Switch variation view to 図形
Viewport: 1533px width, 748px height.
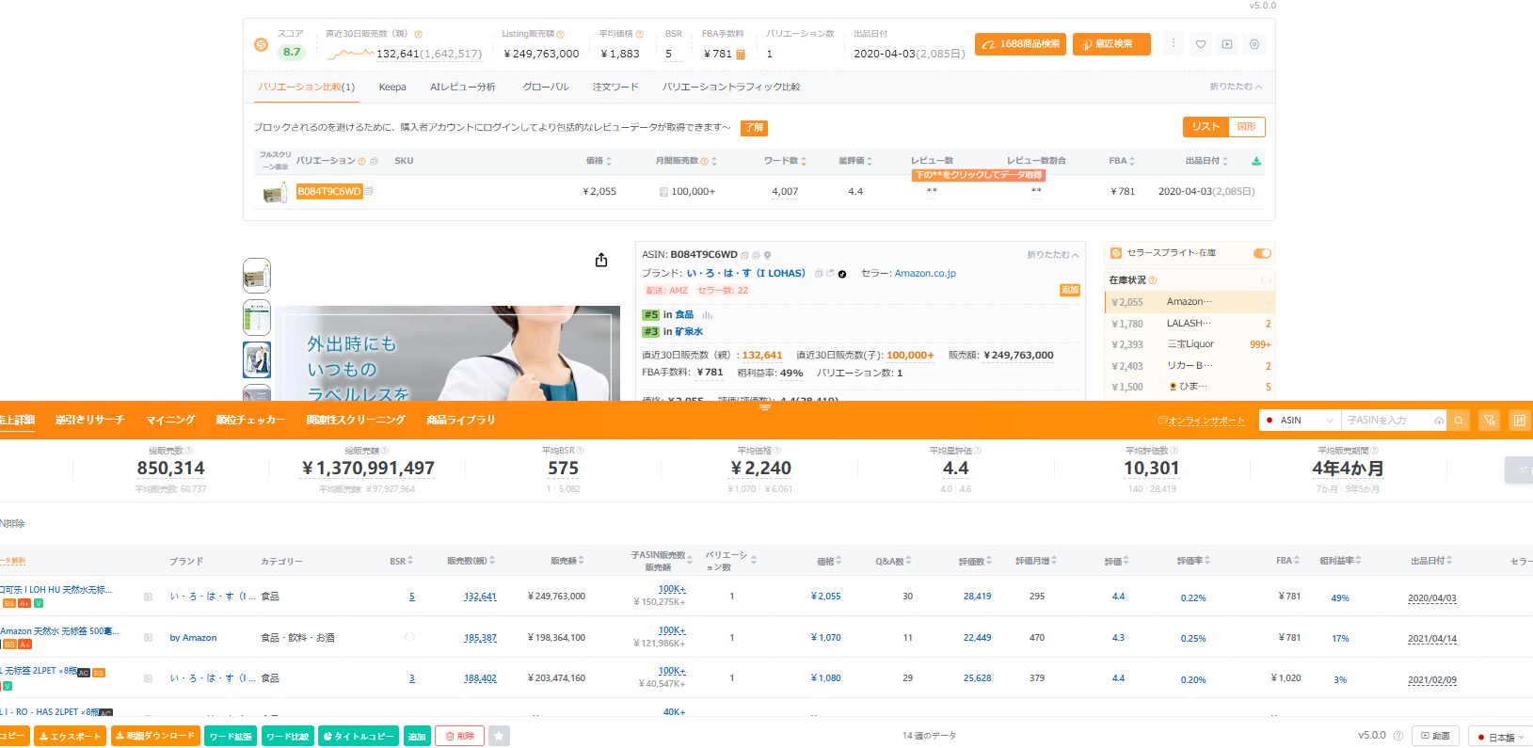coord(1247,127)
